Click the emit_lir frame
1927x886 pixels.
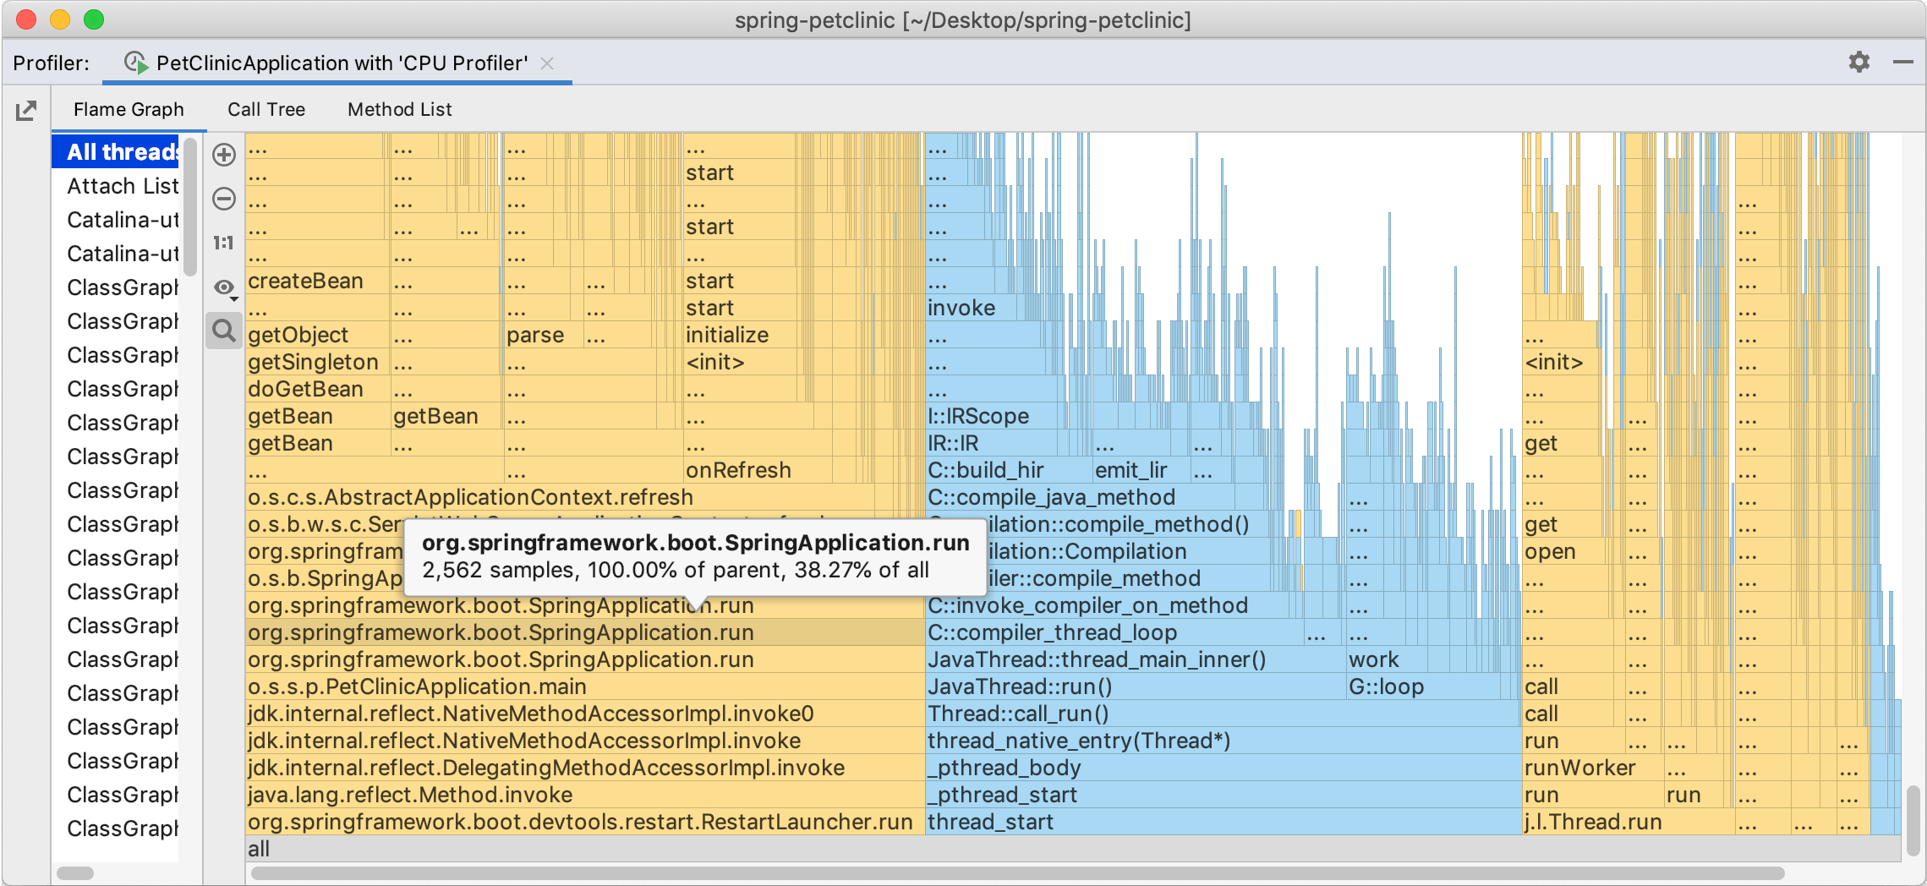pos(1141,470)
